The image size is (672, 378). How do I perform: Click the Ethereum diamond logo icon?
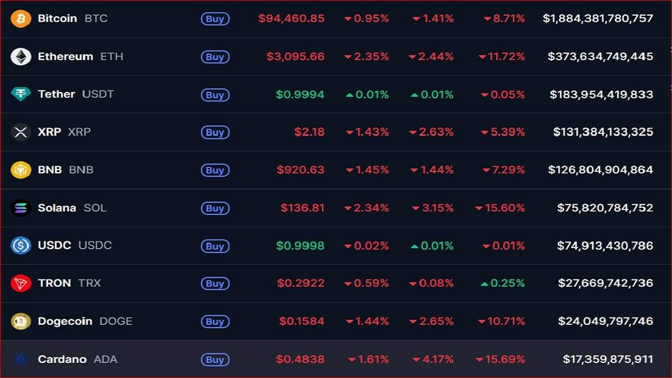click(x=21, y=57)
